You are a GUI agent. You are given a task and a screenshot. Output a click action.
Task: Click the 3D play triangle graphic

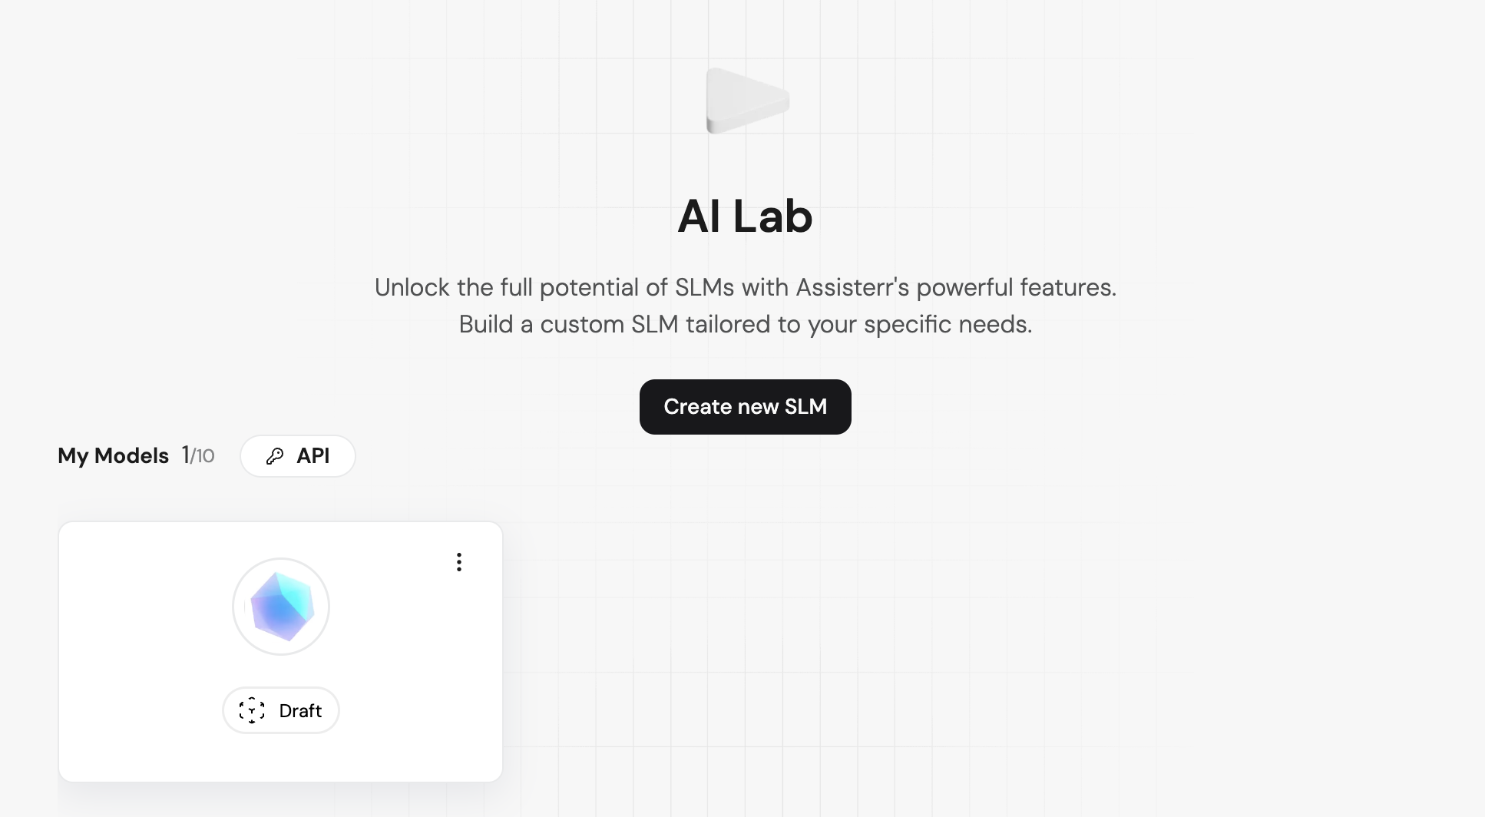[x=746, y=101]
